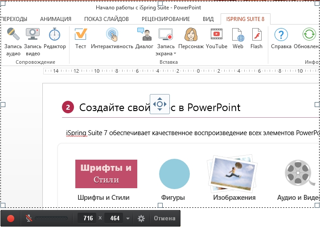Click the Шрифты и Стили caption
Image resolution: width=320 pixels, height=227 pixels.
point(103,198)
